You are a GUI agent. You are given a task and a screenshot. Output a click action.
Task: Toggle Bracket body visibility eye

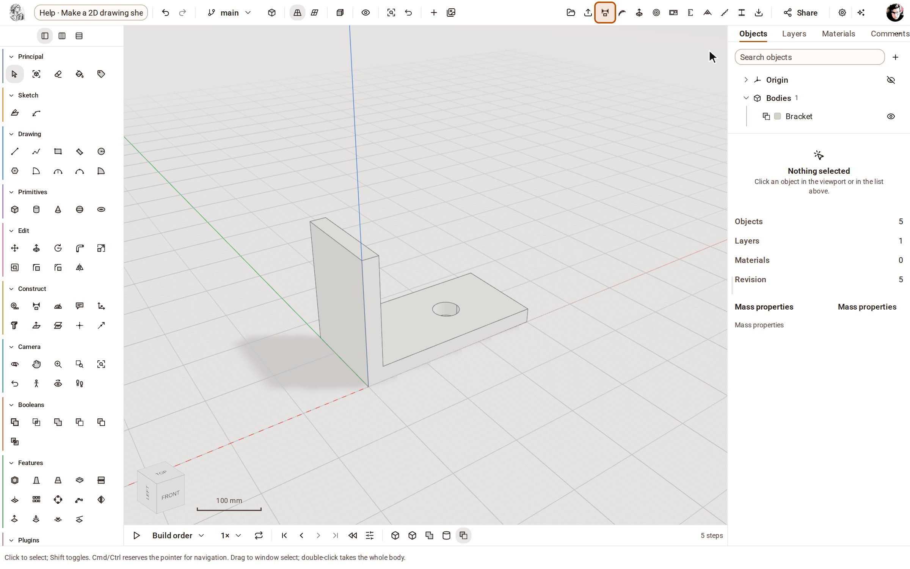(x=891, y=116)
